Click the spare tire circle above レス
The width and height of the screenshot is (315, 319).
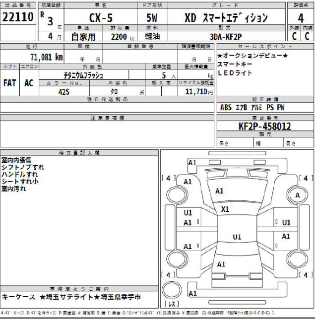point(172,289)
